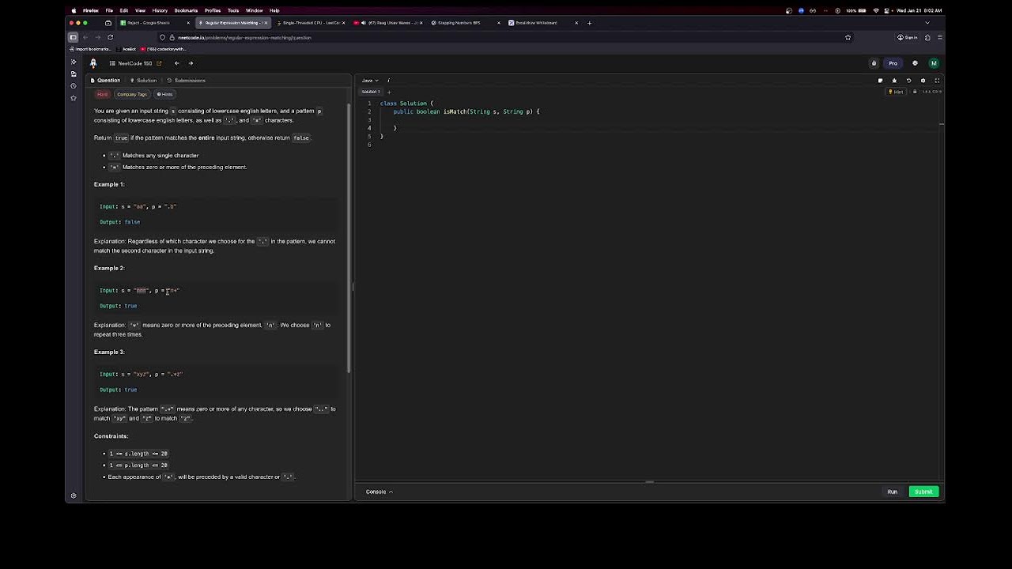Switch to the Submissions tab
This screenshot has width=1012, height=569.
pos(187,81)
